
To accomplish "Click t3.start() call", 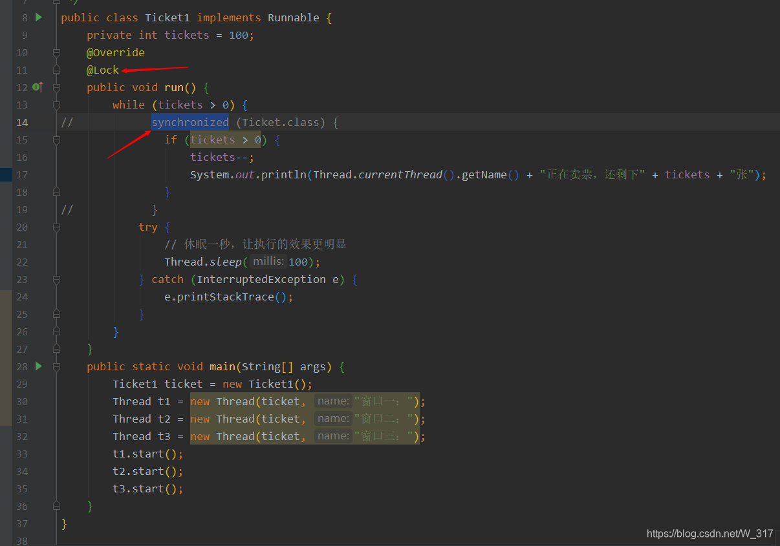I will 148,488.
